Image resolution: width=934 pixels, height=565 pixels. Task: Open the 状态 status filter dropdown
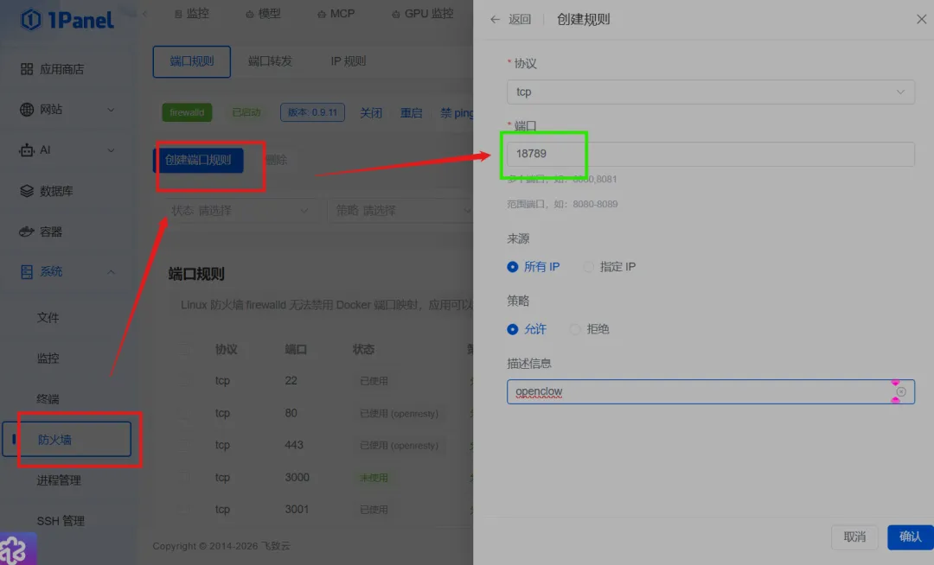(240, 210)
